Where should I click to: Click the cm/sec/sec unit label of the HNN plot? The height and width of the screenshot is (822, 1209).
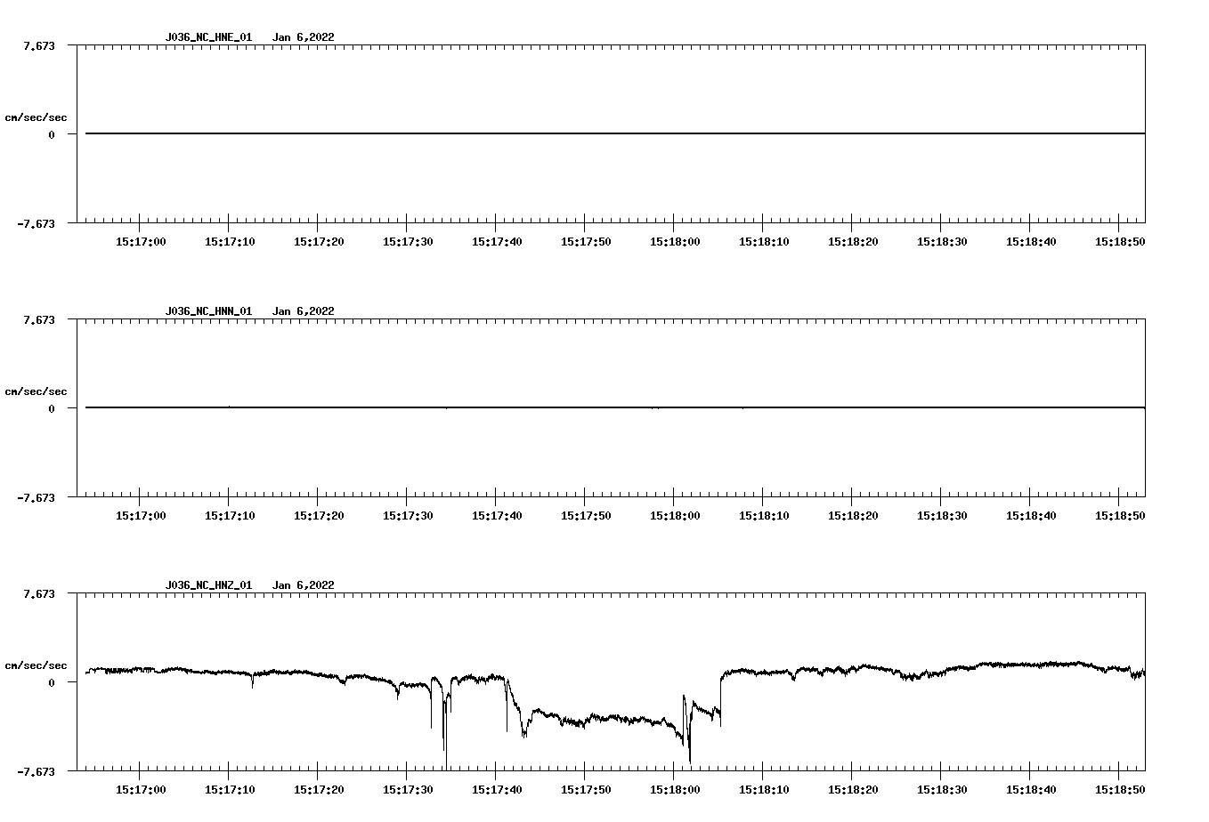36,391
